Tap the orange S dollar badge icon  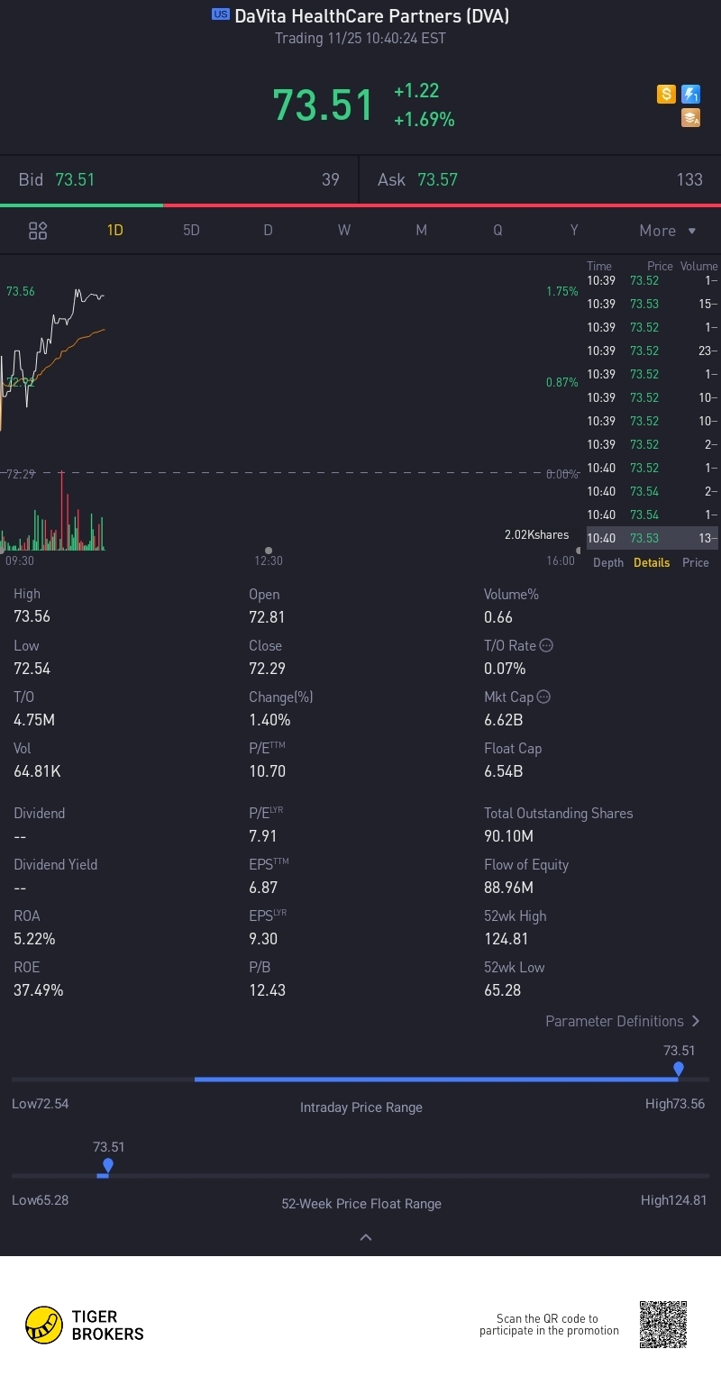666,94
